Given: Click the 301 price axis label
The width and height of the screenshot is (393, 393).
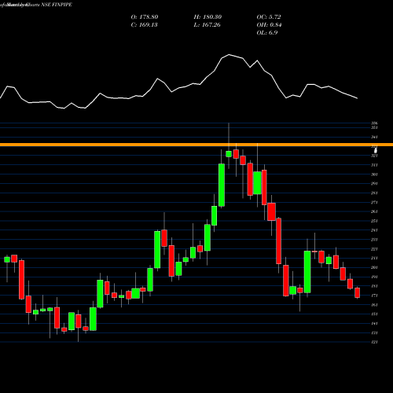Looking at the screenshot, I should point(374,174).
